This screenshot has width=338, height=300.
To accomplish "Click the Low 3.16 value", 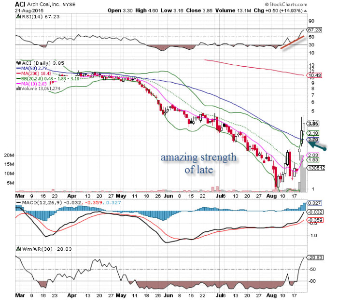I will pyautogui.click(x=172, y=11).
